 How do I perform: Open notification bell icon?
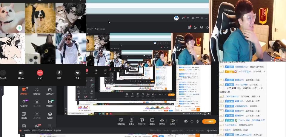pos(207,27)
